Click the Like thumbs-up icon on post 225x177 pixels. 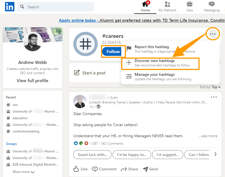pos(76,169)
